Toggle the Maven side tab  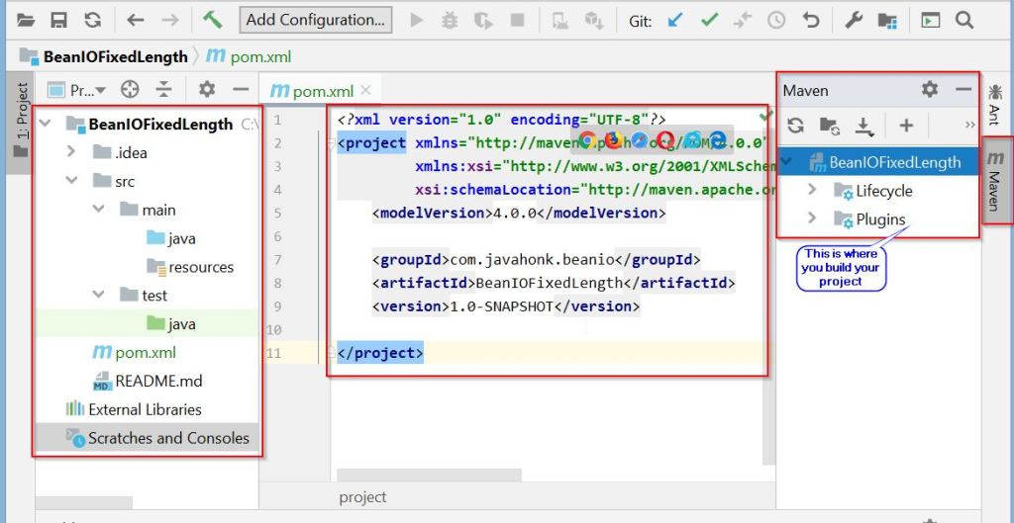tap(994, 182)
